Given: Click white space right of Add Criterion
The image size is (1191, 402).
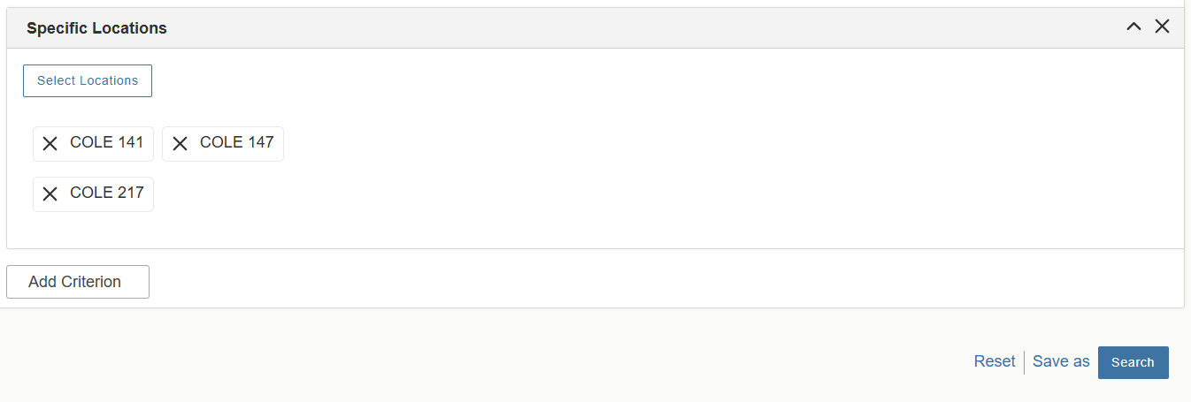Looking at the screenshot, I should coord(619,282).
